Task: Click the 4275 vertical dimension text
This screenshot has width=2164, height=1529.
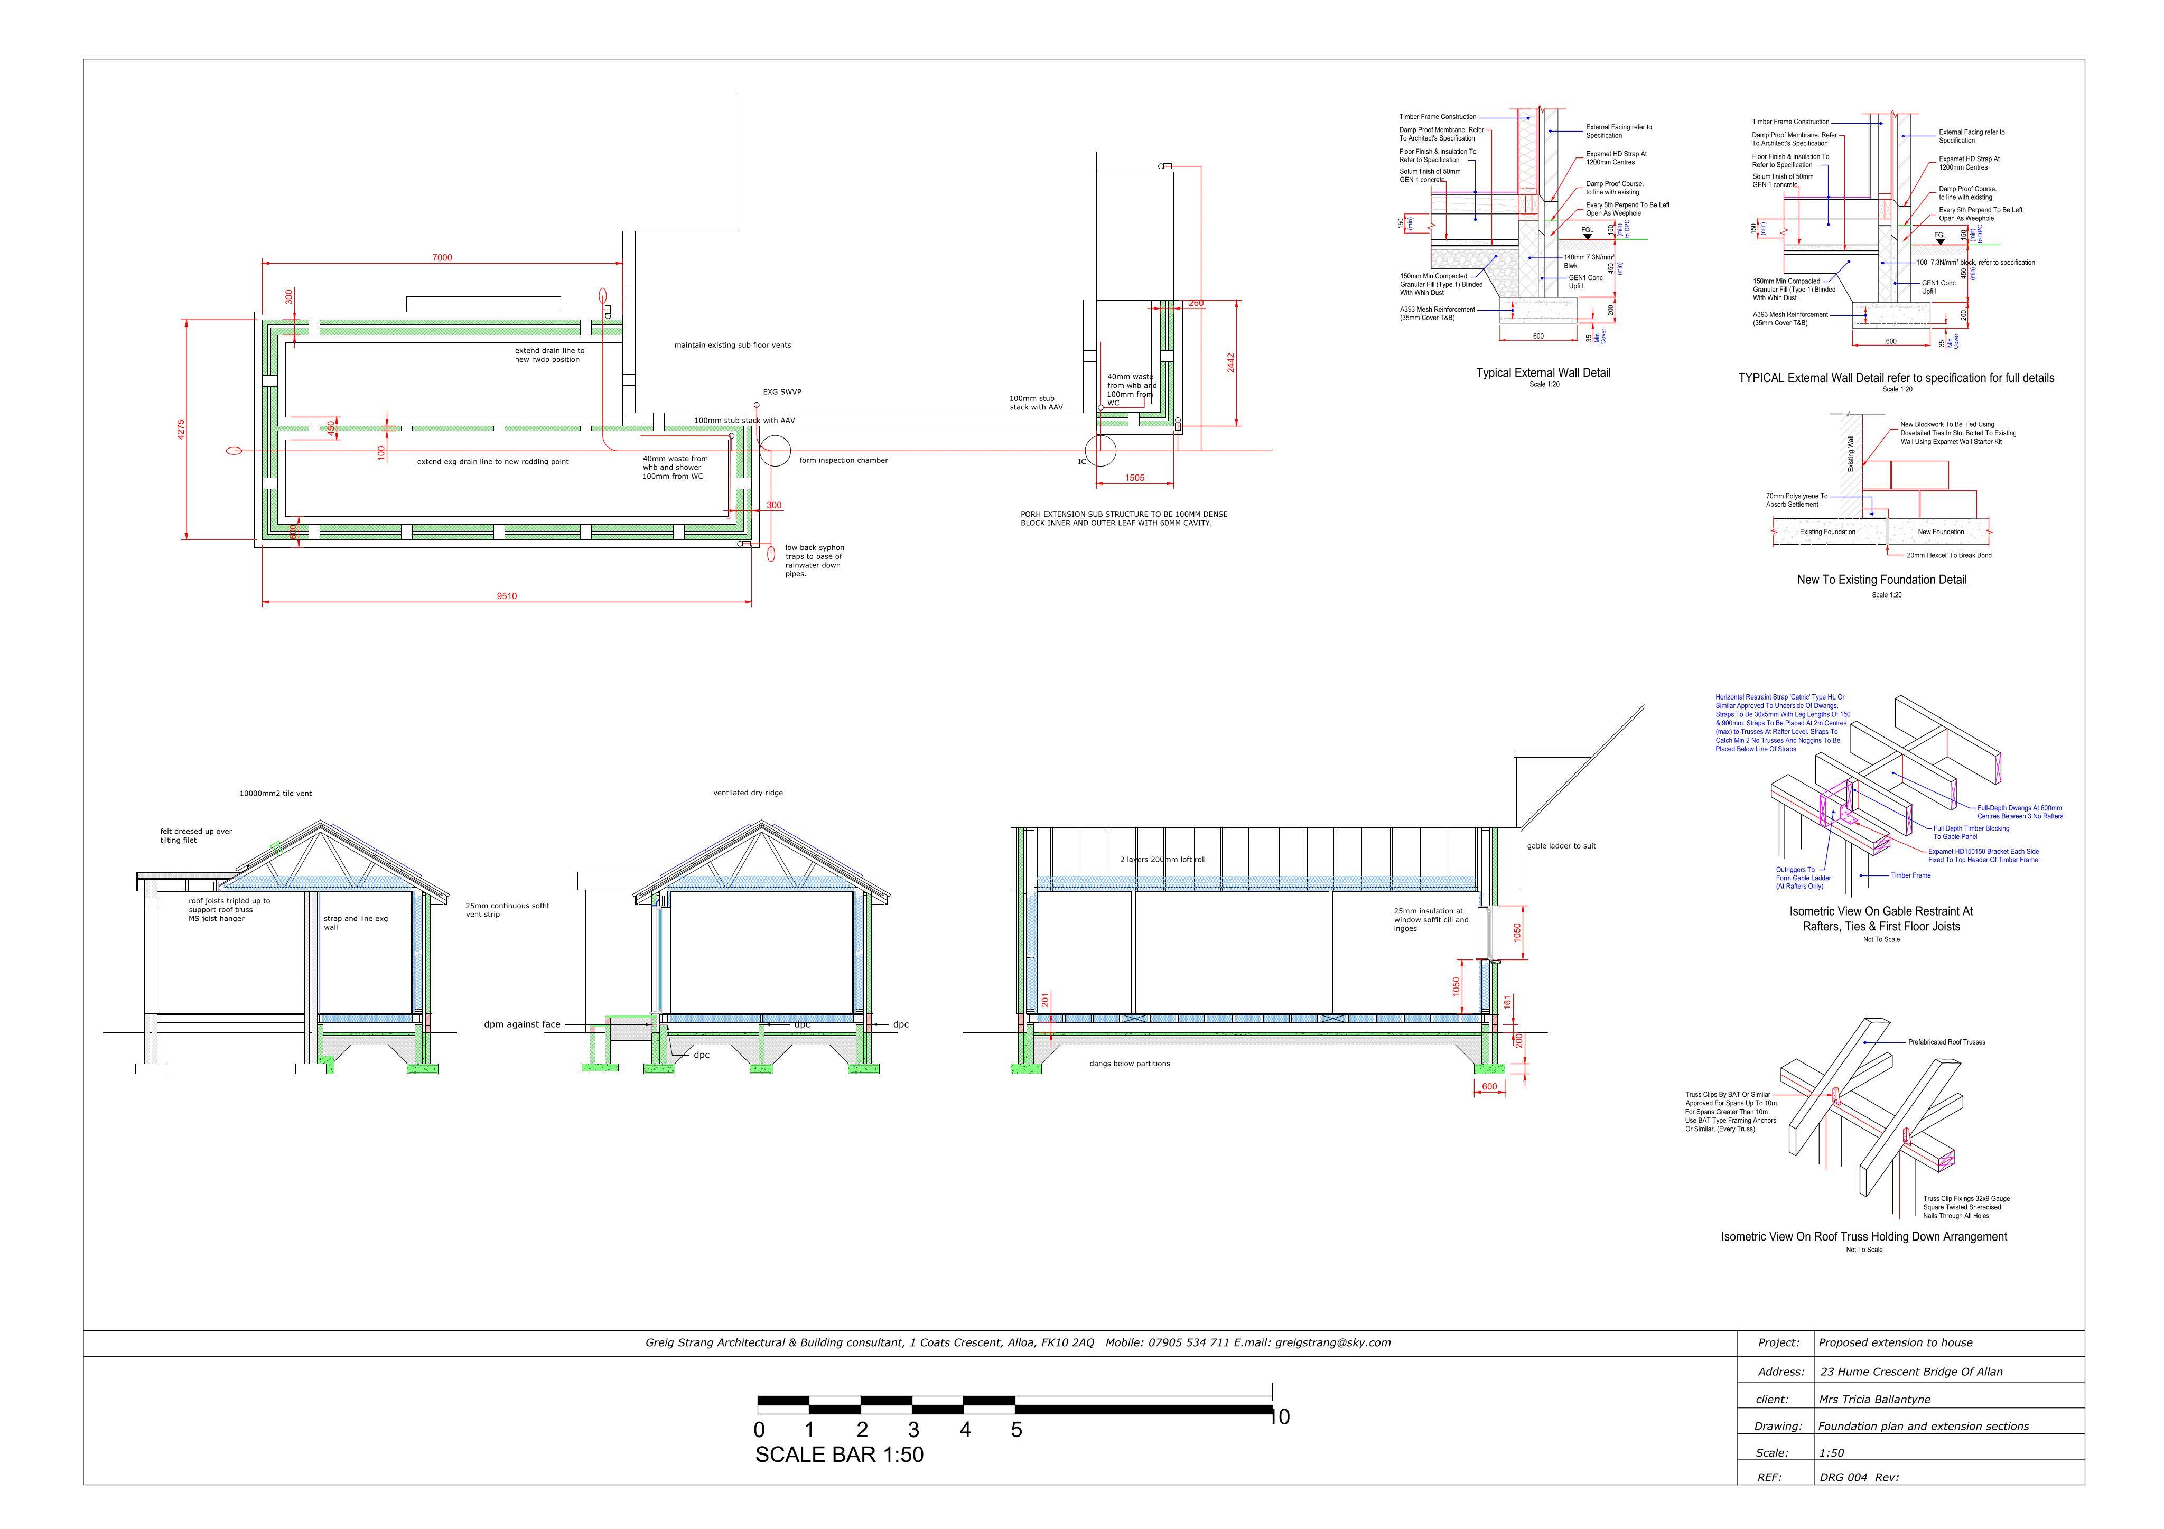Action: pyautogui.click(x=181, y=429)
